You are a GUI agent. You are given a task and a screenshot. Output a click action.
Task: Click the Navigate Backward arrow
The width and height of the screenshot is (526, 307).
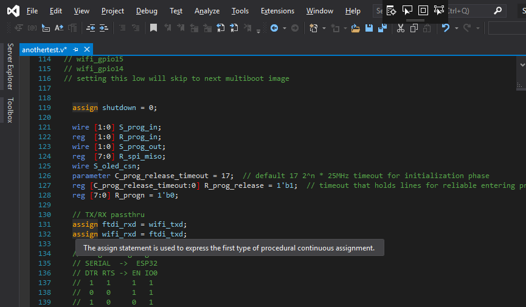click(x=274, y=28)
